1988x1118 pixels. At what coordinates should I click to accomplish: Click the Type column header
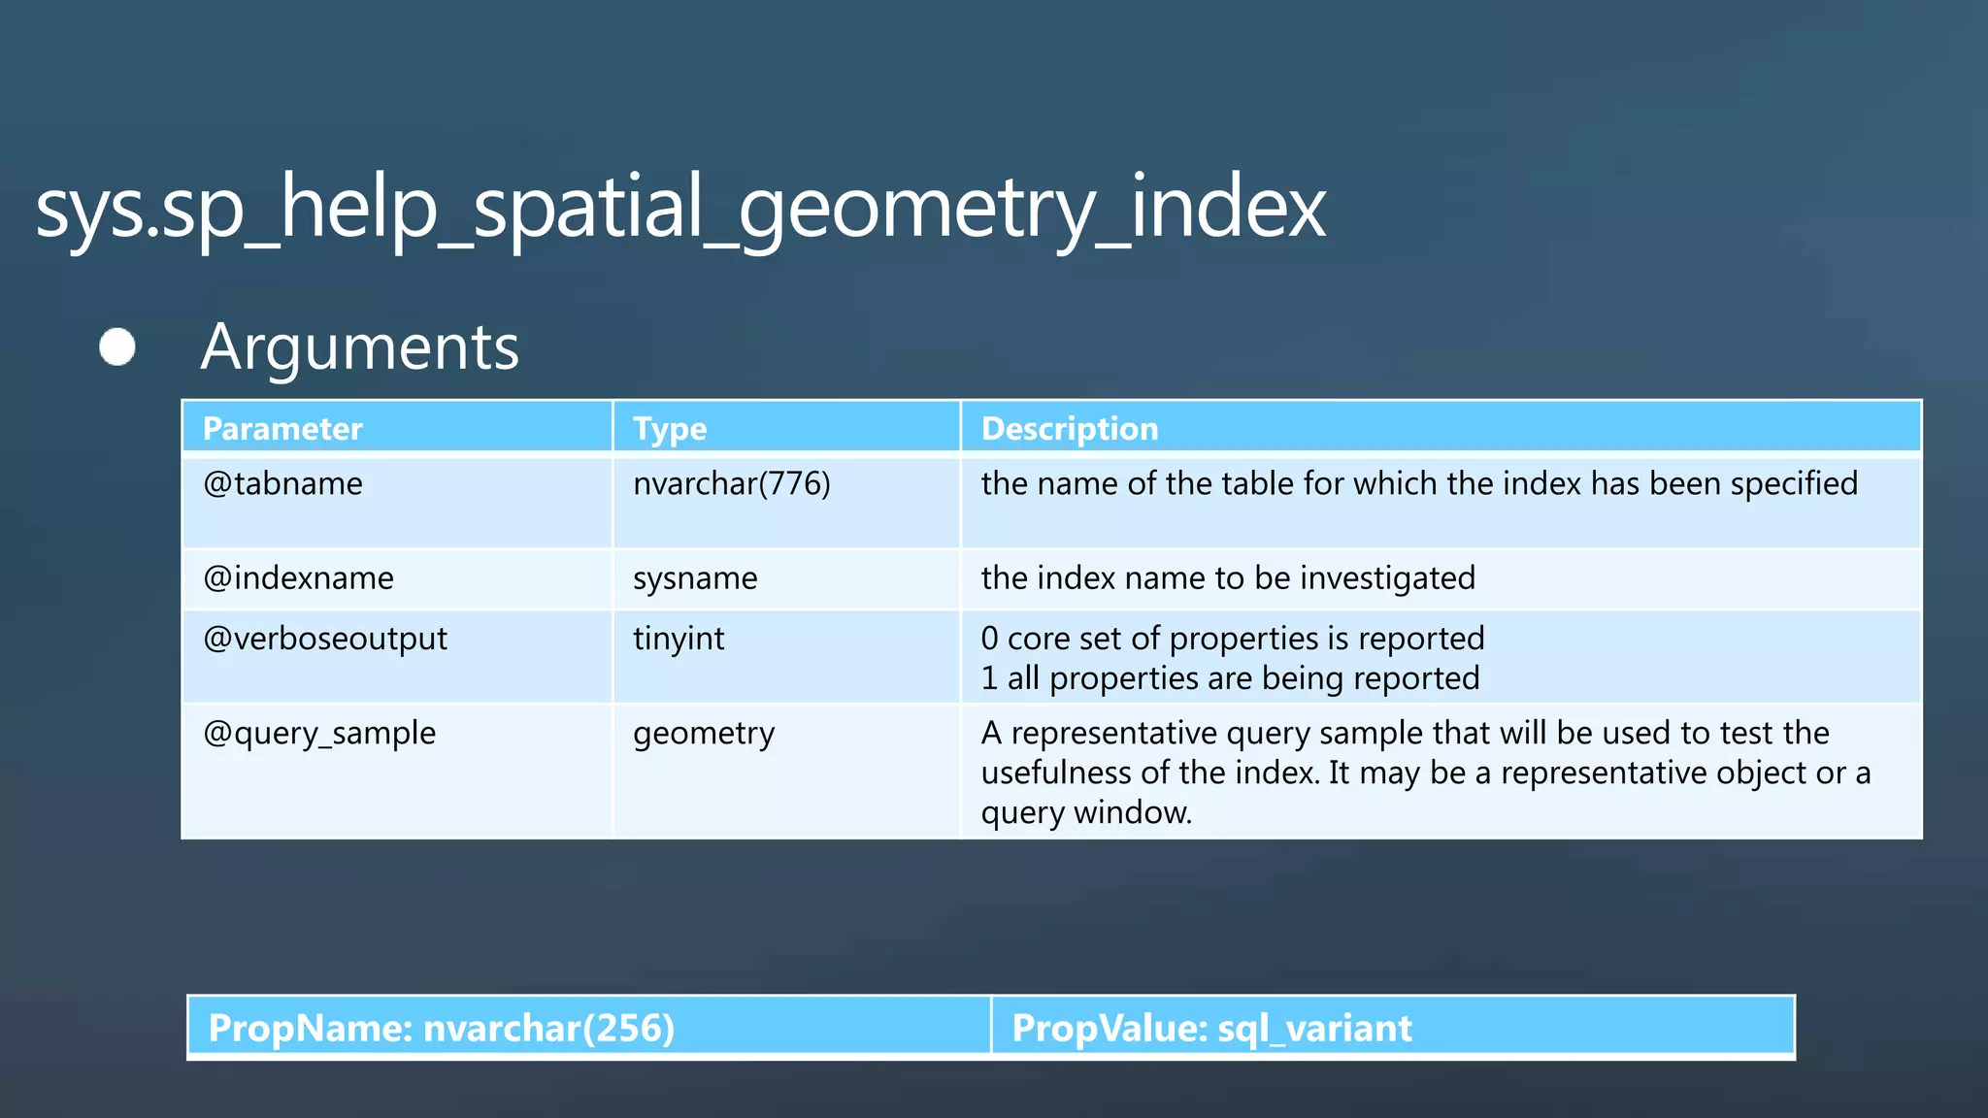(670, 429)
